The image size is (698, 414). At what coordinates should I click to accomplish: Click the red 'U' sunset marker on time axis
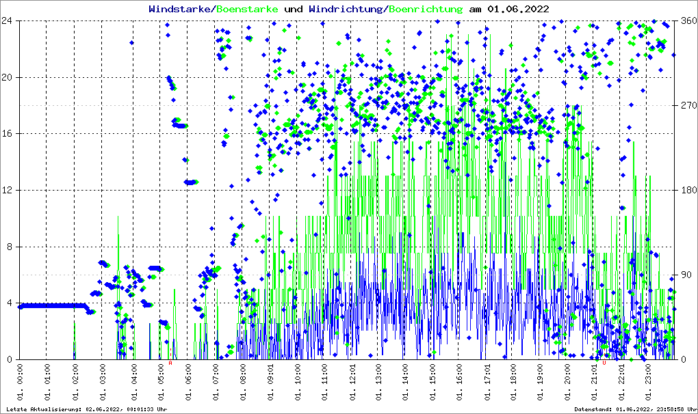604,363
